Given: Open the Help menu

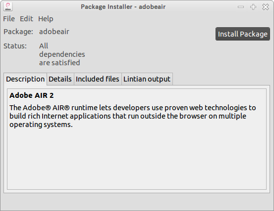Looking at the screenshot, I should click(x=46, y=19).
